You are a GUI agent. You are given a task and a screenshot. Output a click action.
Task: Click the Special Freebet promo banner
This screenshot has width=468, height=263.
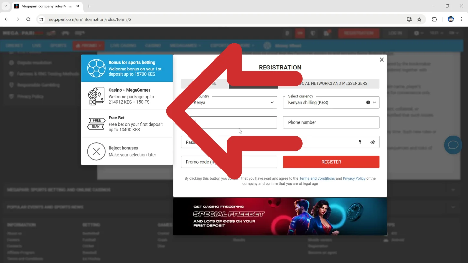point(280,217)
